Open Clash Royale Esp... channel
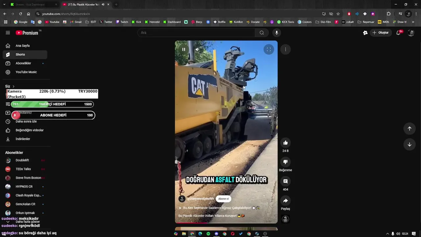The width and height of the screenshot is (421, 237). tap(25, 196)
